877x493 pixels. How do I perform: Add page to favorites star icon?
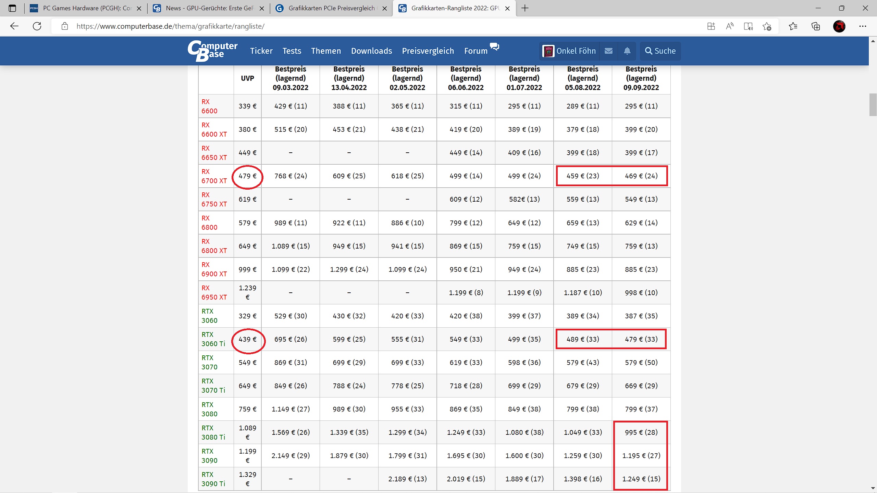click(x=767, y=26)
